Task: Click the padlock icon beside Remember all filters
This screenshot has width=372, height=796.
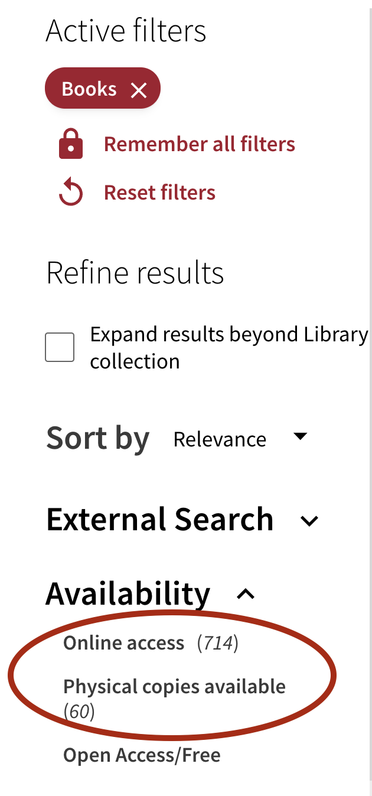Action: (x=71, y=145)
